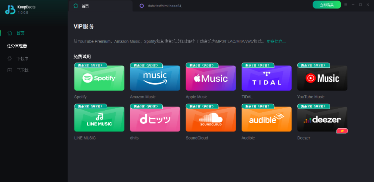Open the YouTube Music service card
Image resolution: width=374 pixels, height=182 pixels.
tap(322, 78)
